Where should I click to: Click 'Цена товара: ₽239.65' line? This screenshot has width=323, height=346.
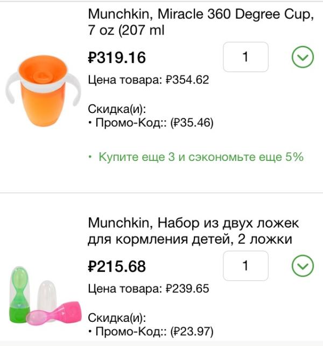tap(149, 289)
